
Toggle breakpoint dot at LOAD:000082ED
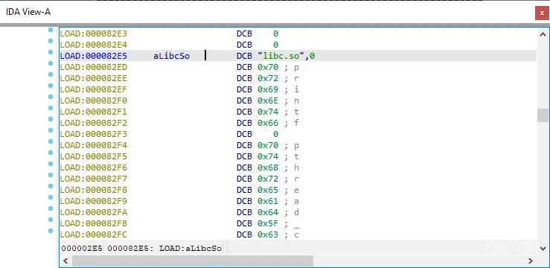51,63
